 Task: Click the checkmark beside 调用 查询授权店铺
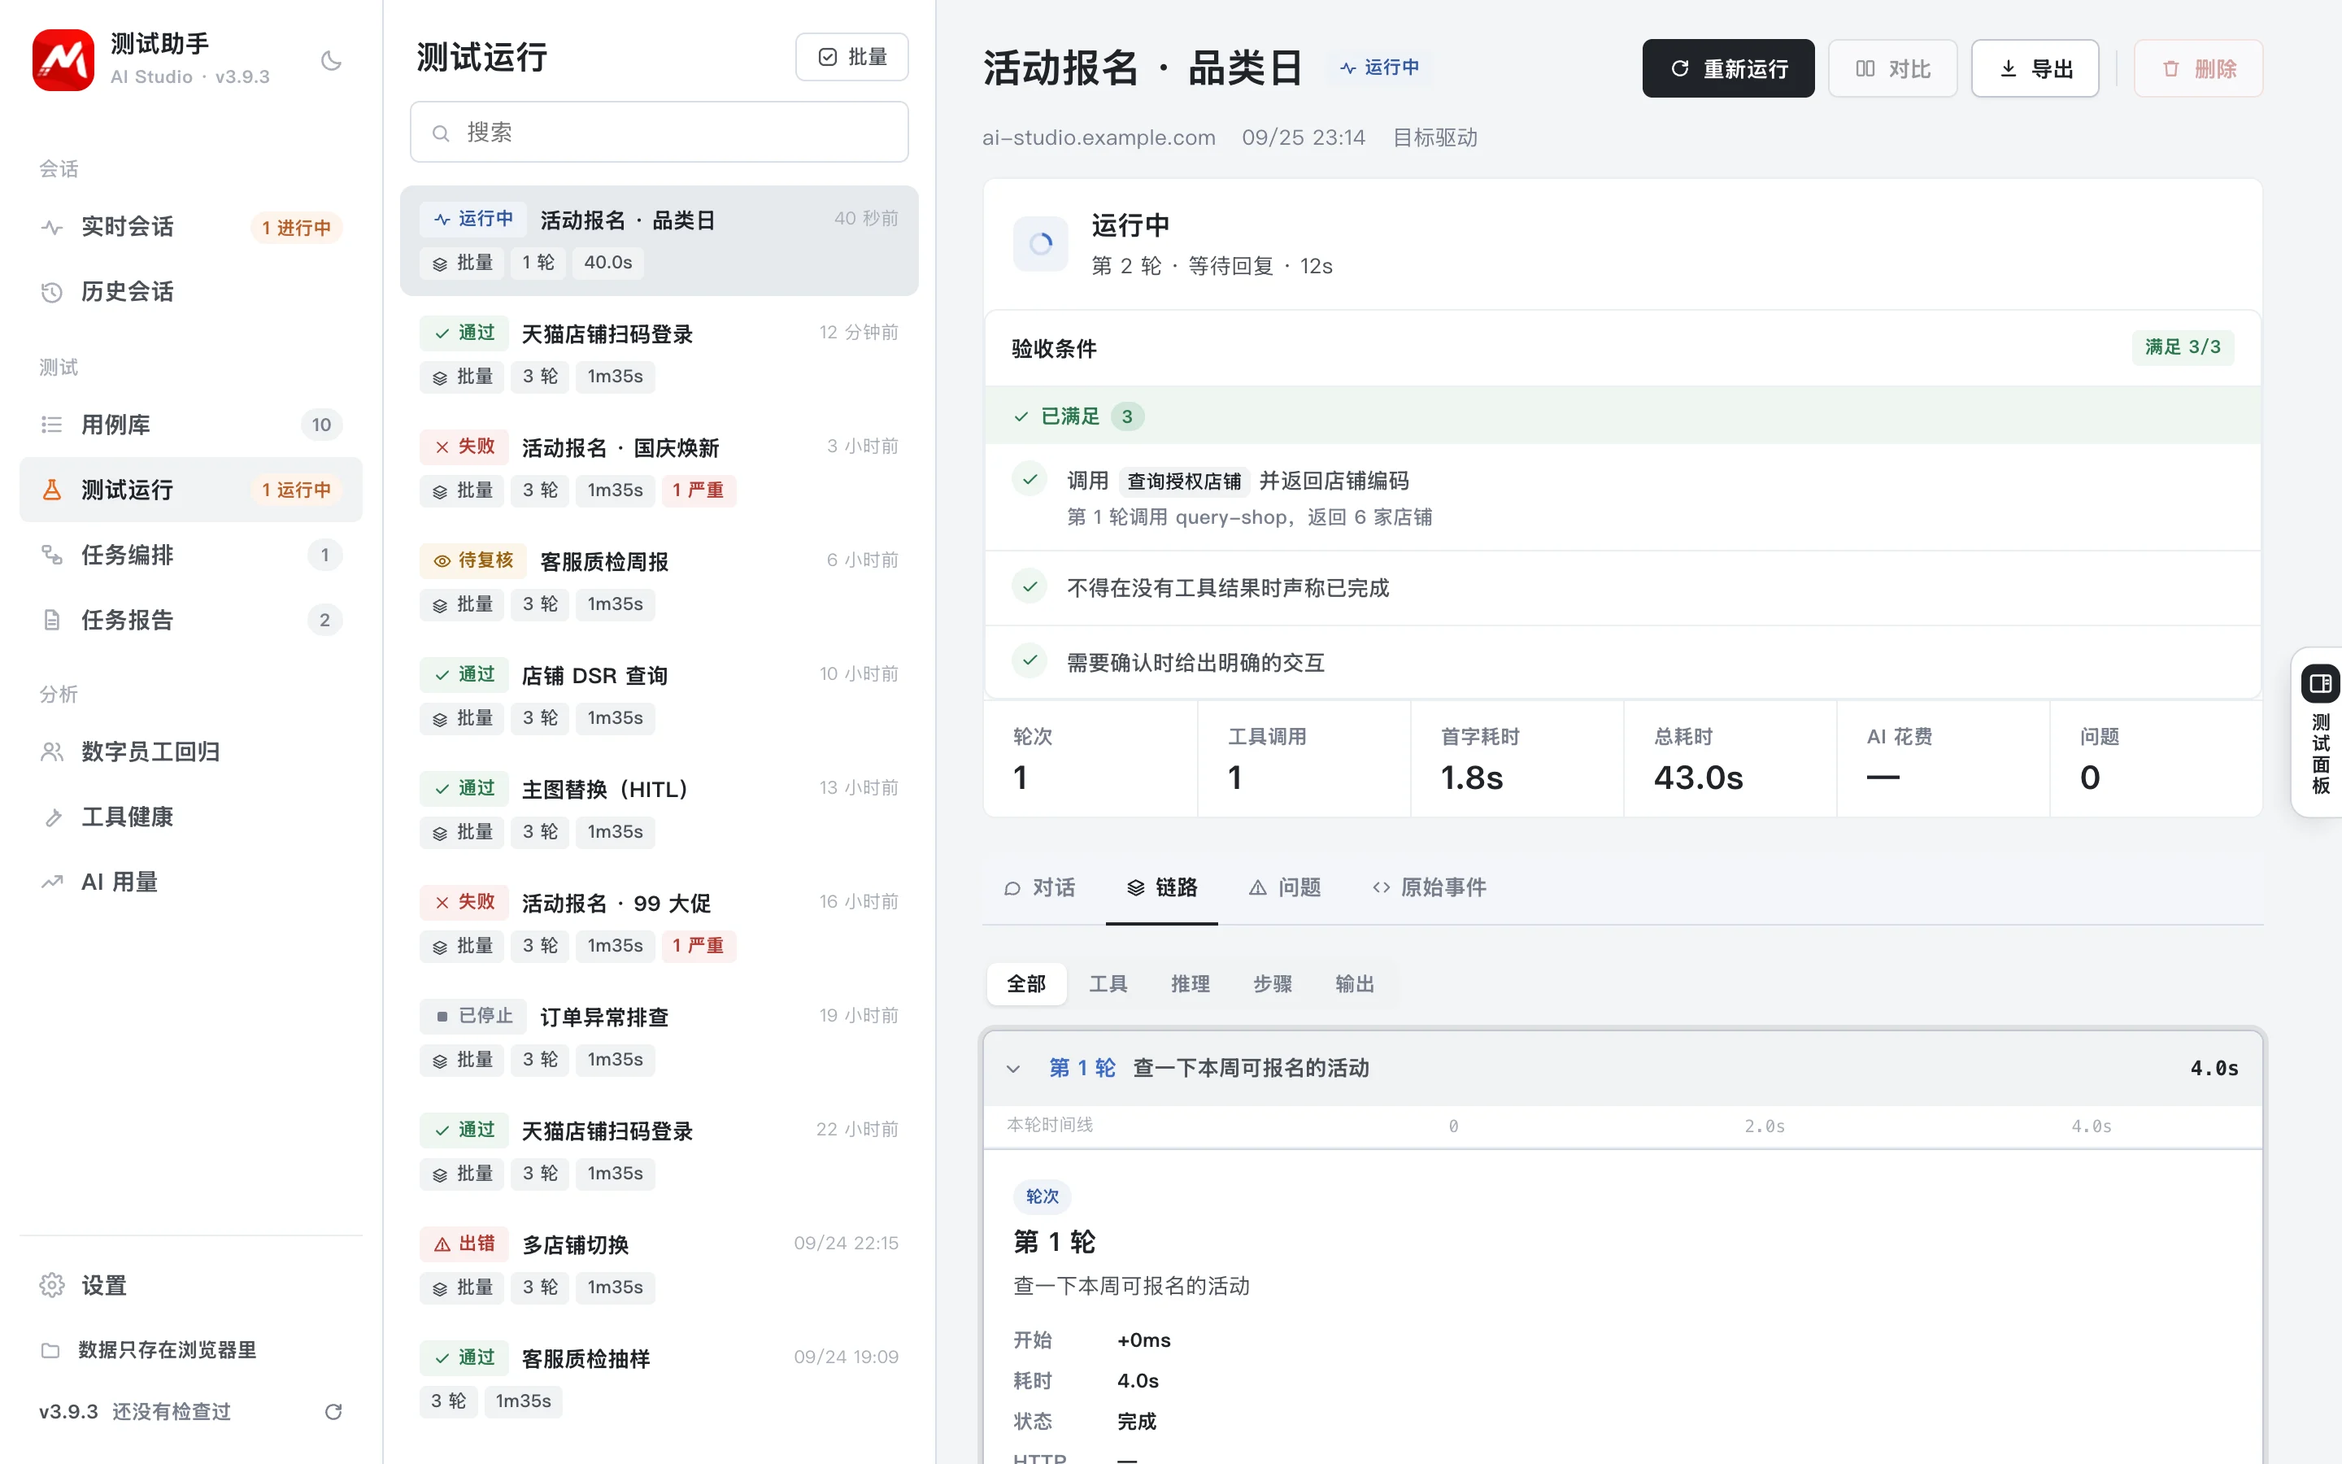(x=1030, y=478)
